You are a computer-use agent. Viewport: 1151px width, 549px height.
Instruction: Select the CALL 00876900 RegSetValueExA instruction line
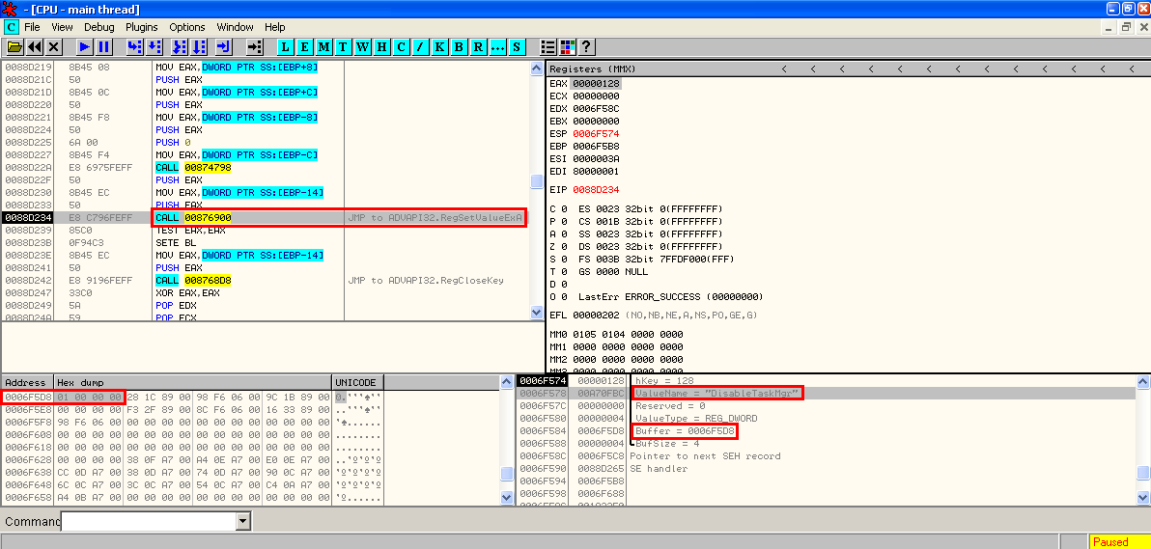click(193, 218)
